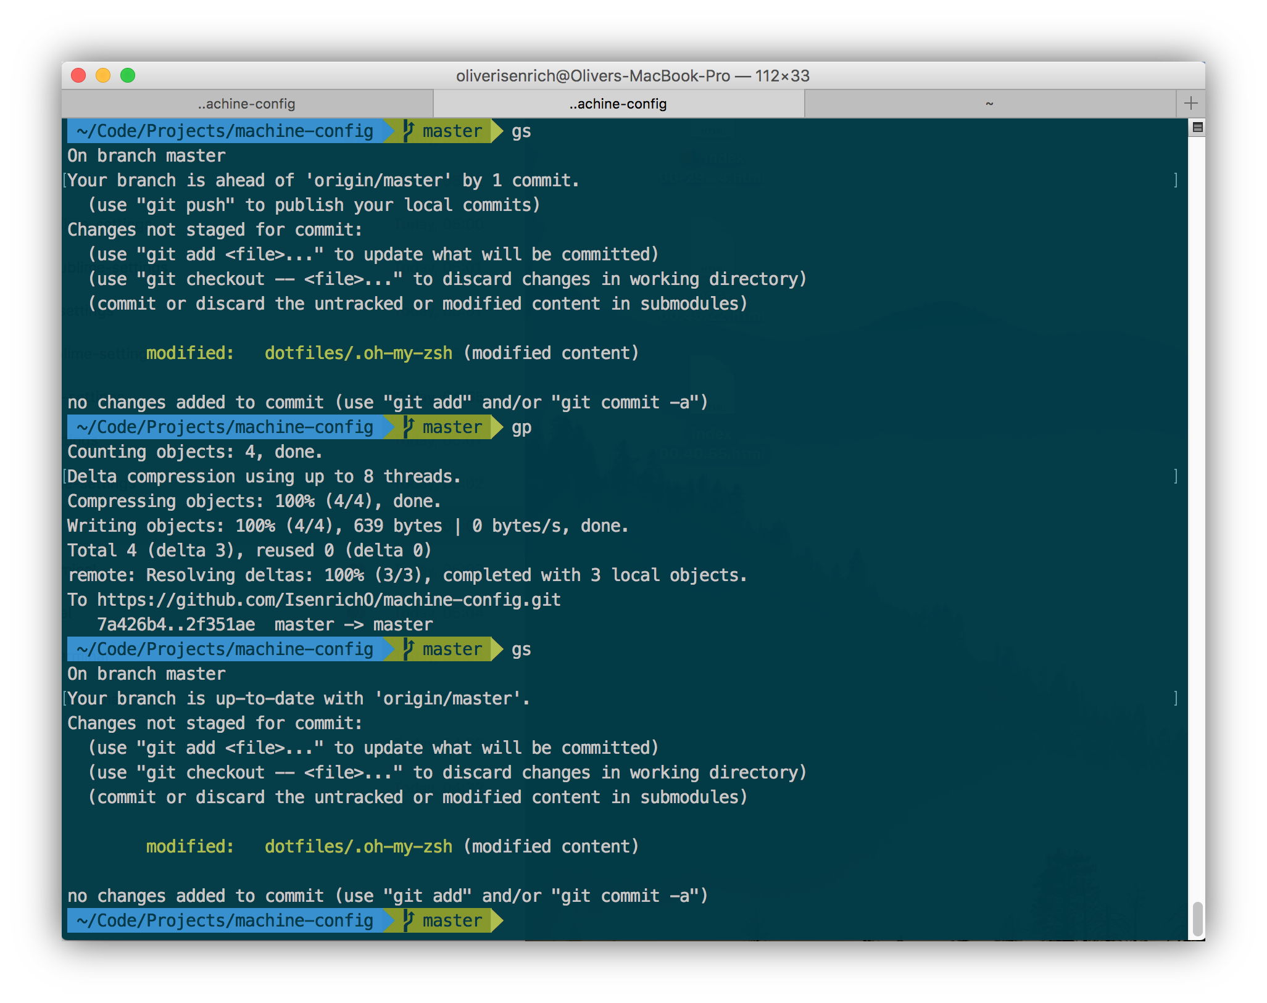
Task: Grab the terminal scrollbar thumb
Action: coord(1197,918)
